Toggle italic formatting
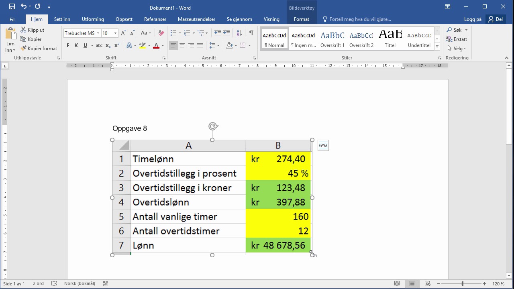Image resolution: width=514 pixels, height=289 pixels. click(x=76, y=46)
